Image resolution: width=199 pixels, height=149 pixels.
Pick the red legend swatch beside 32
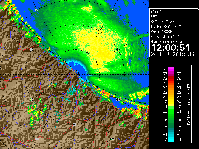pyautogui.click(x=171, y=79)
